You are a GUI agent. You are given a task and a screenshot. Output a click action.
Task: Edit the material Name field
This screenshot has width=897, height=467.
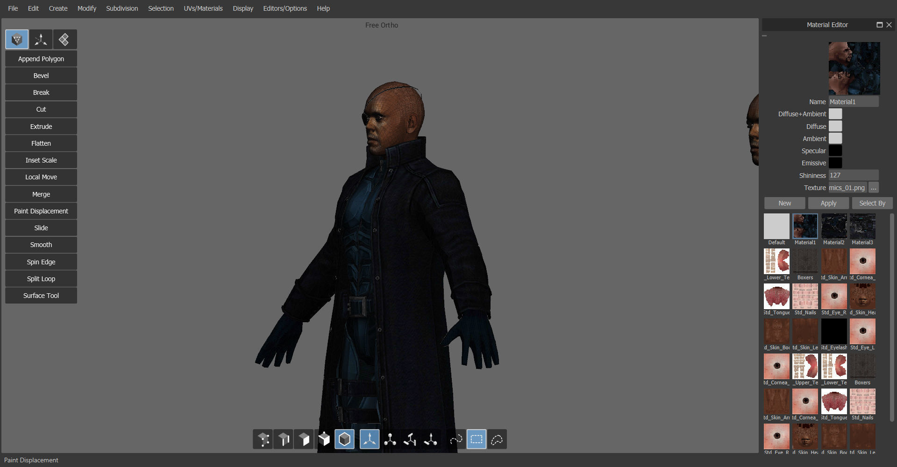pyautogui.click(x=854, y=102)
